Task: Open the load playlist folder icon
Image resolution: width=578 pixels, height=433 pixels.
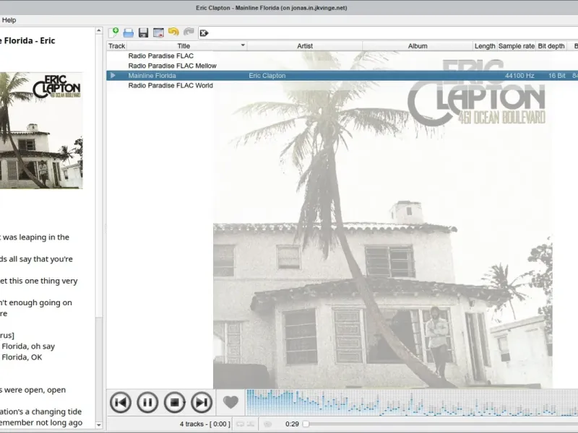Action: coord(129,32)
